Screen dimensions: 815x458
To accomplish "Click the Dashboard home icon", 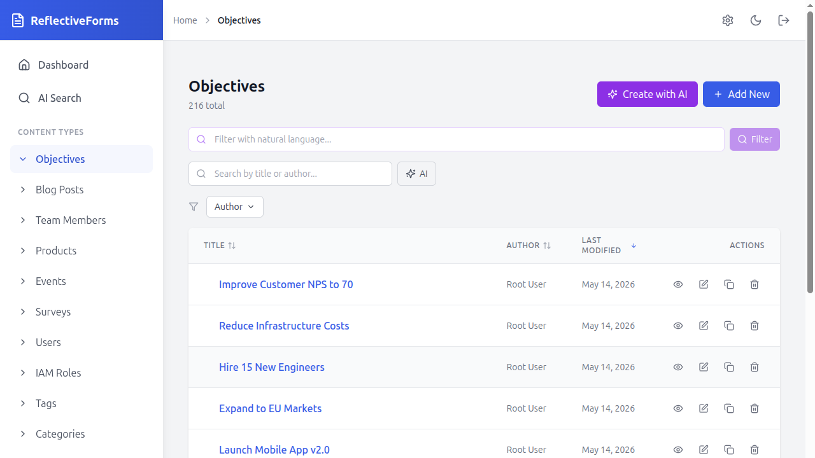I will (24, 65).
